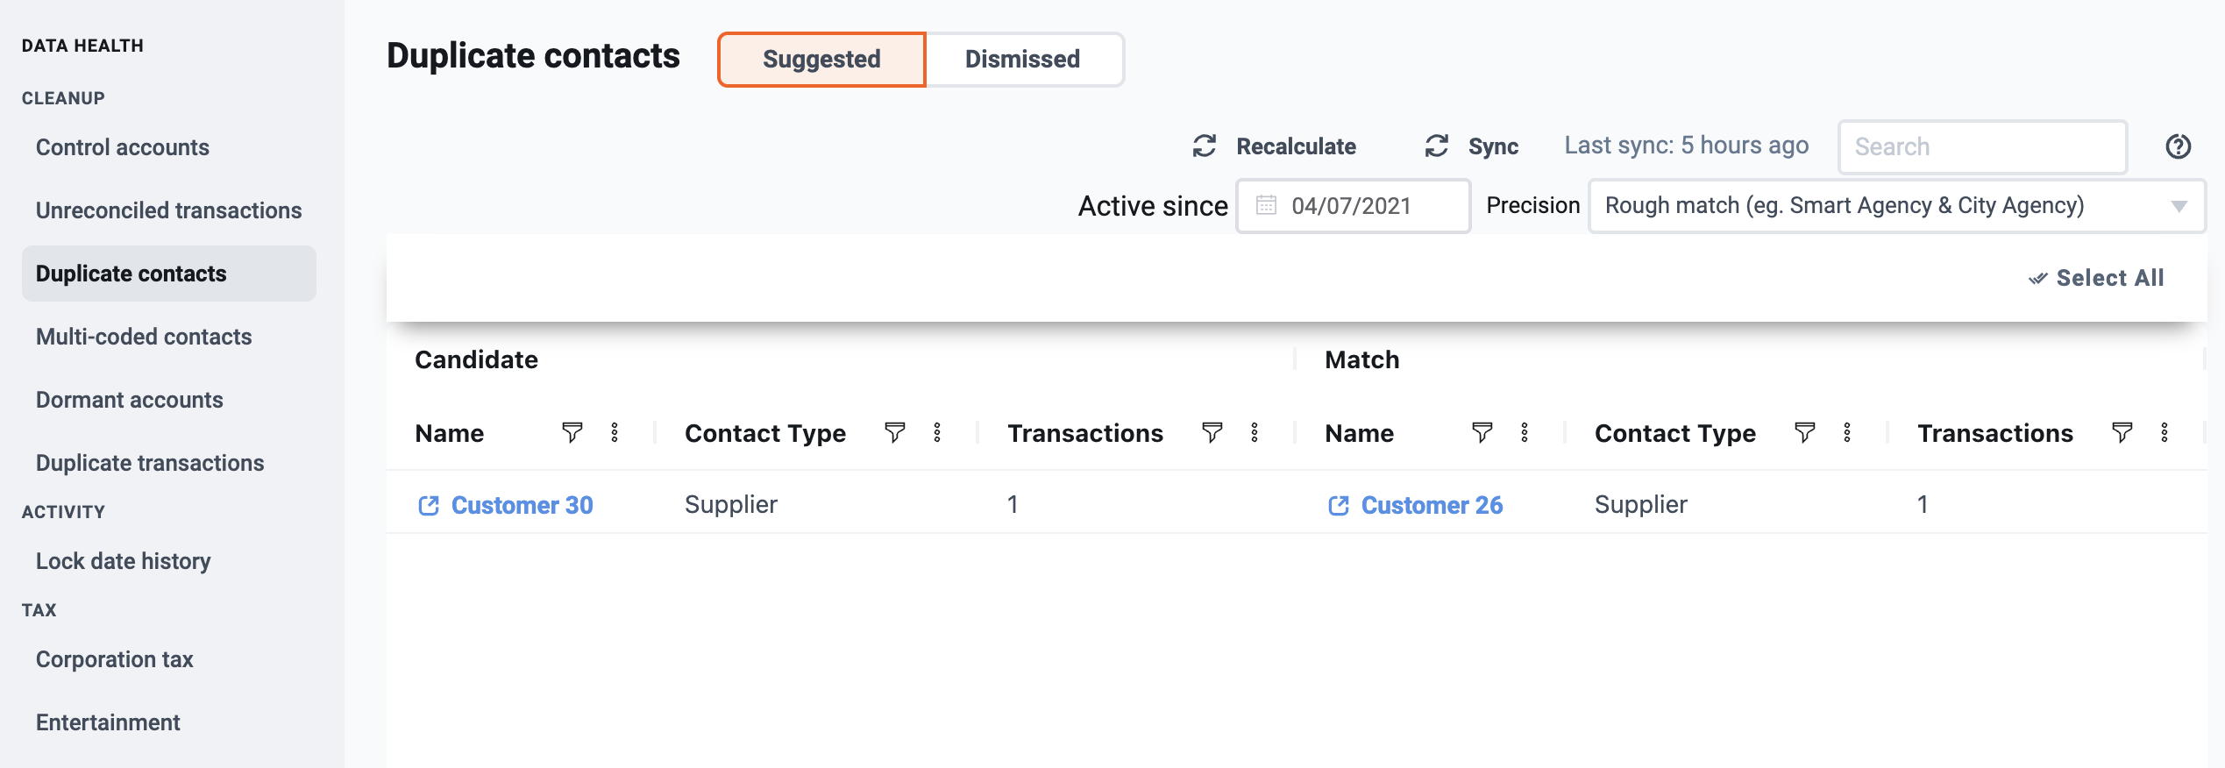Expand the Precision dropdown arrow
2225x768 pixels.
point(2179,207)
